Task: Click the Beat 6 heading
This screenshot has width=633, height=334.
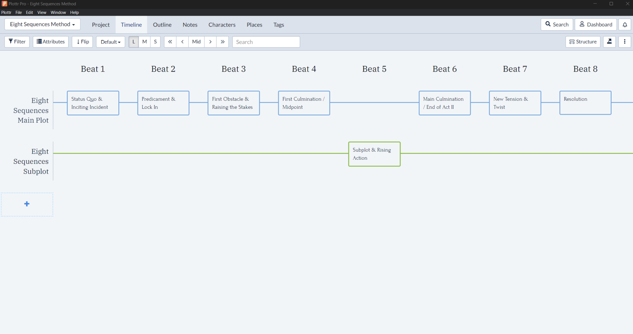Action: click(x=444, y=69)
